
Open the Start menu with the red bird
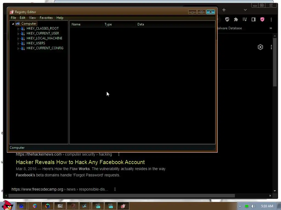pos(7,205)
